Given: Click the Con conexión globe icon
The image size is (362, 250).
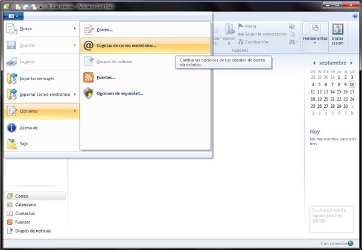Looking at the screenshot, I should 351,243.
